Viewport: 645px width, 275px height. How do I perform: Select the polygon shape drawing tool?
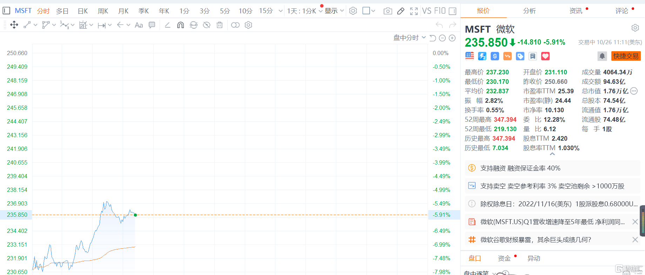click(46, 25)
